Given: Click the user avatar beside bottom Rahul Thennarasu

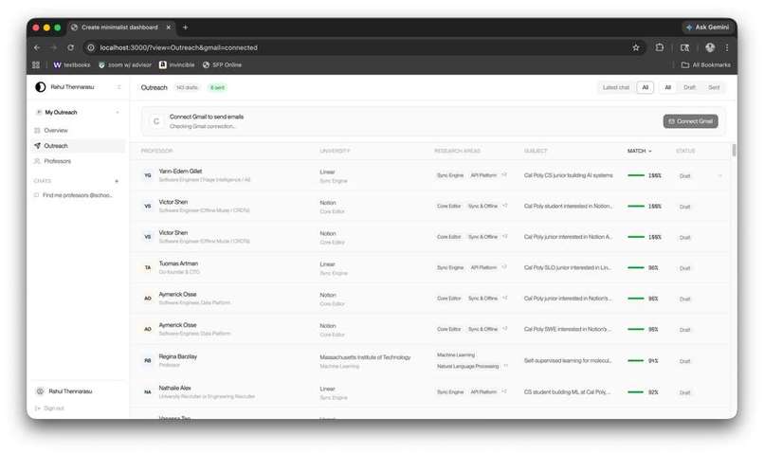Looking at the screenshot, I should coord(41,391).
